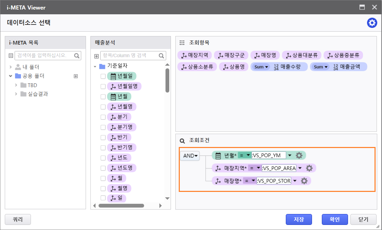Open Sum aggregation dropdown for 매출수량

pyautogui.click(x=261, y=67)
